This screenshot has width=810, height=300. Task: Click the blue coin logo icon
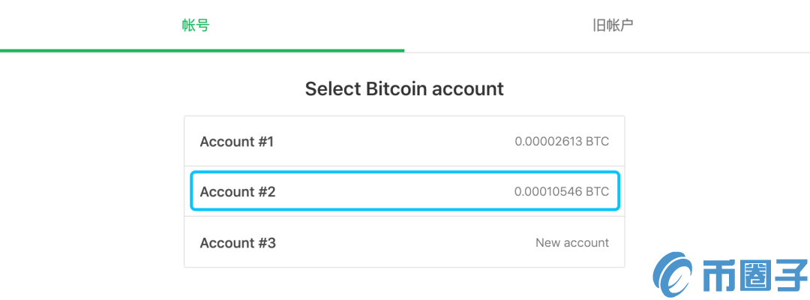pos(673,276)
